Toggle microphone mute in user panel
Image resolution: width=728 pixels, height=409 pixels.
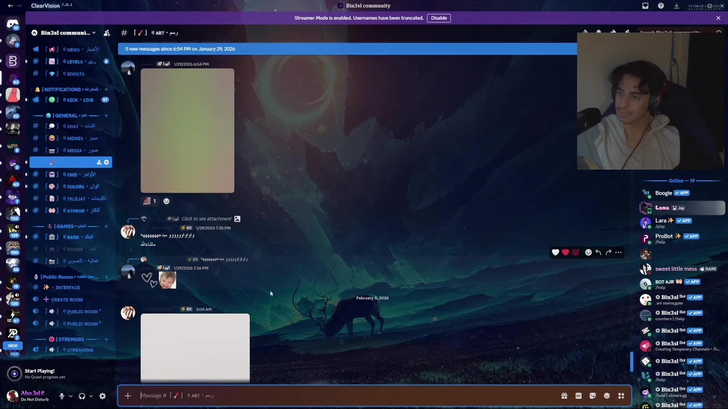pyautogui.click(x=61, y=396)
